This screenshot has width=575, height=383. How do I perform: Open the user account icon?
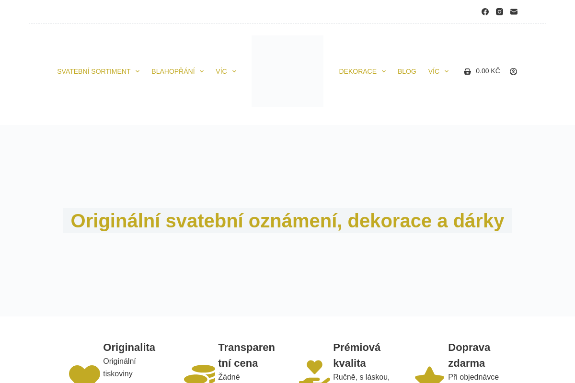[x=513, y=71]
